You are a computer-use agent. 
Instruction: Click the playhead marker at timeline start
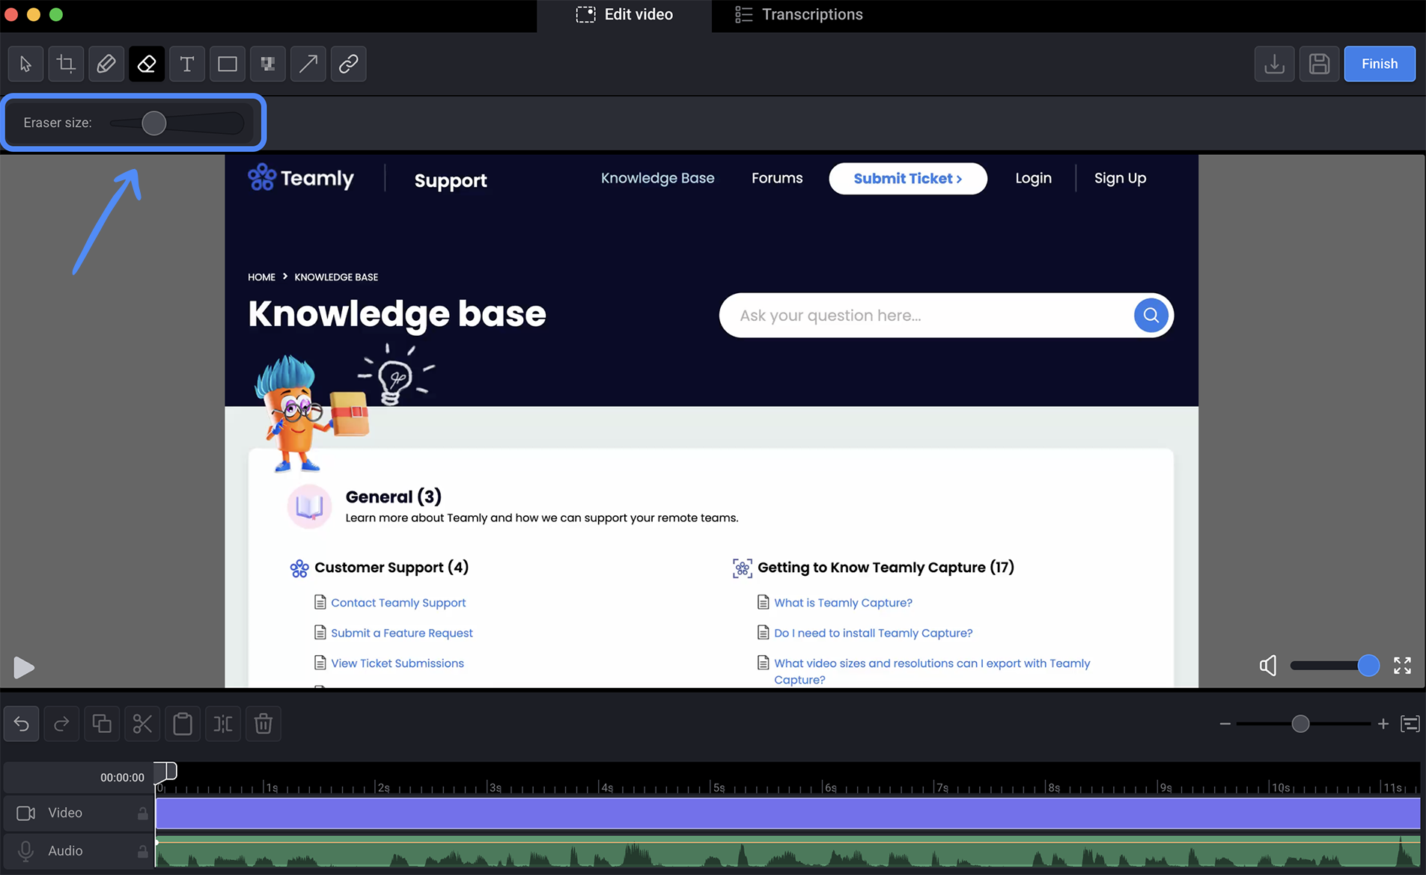point(165,772)
